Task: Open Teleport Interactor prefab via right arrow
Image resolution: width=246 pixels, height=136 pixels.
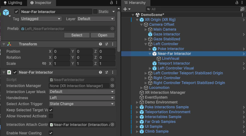Action: [244, 63]
